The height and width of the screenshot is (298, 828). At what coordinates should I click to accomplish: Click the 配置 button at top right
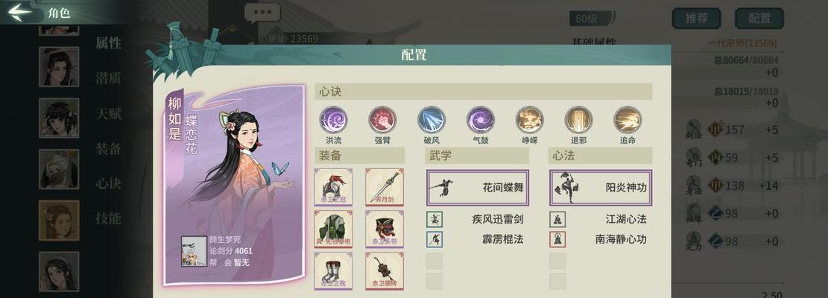coord(759,19)
